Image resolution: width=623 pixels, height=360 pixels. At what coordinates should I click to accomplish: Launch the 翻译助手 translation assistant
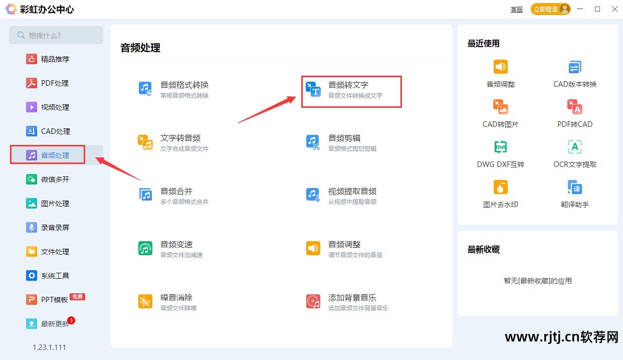(x=574, y=194)
